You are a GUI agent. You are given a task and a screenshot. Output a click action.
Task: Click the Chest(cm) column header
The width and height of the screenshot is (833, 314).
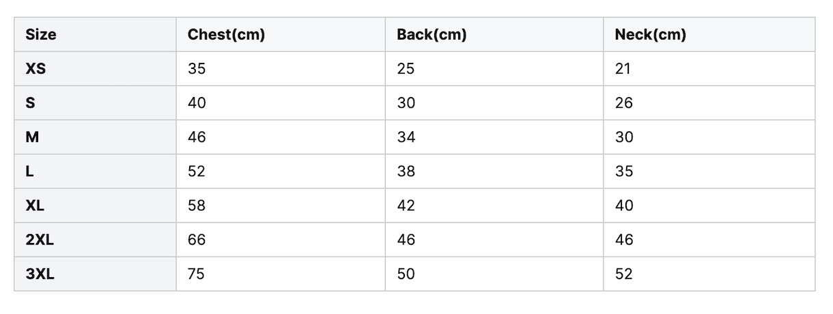pyautogui.click(x=226, y=35)
